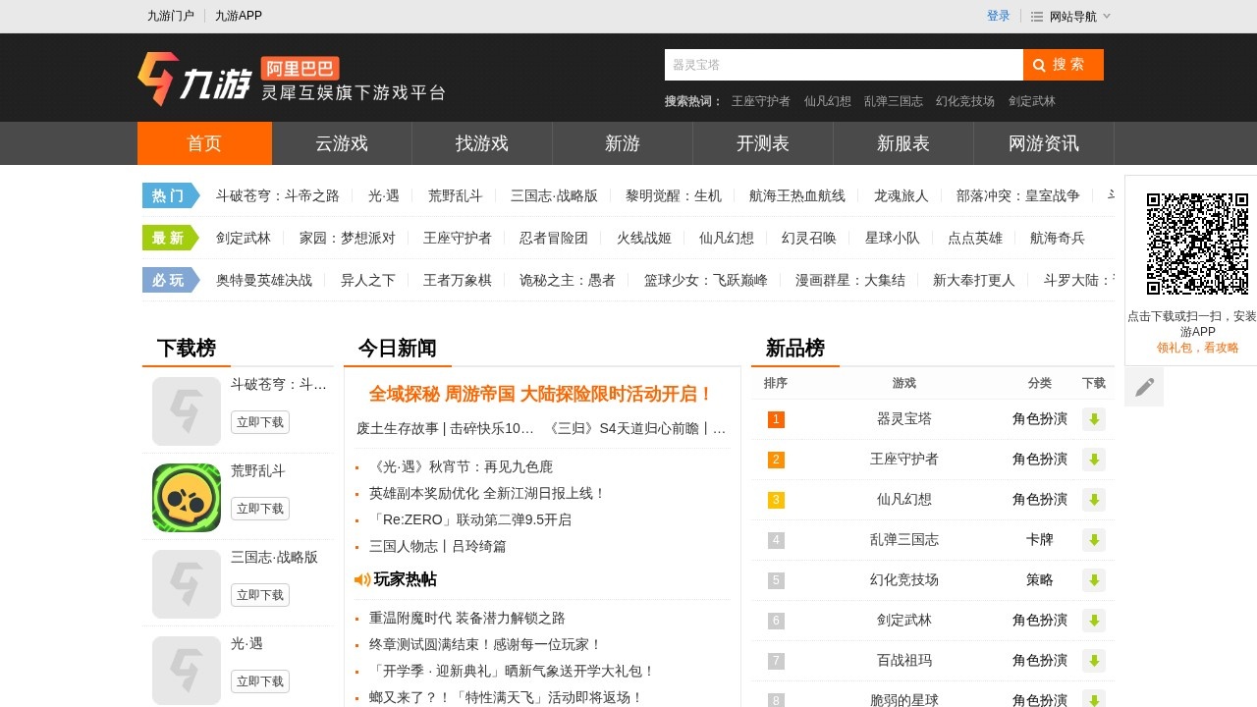
Task: Click 立即下载 under 三国志·战略版
Action: click(260, 595)
